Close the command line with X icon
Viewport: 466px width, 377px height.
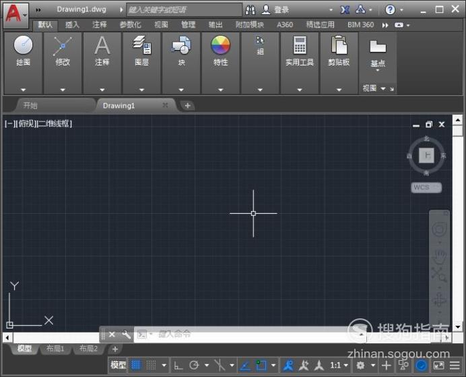[112, 335]
